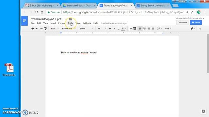Image resolution: width=209 pixels, height=117 pixels.
Task: Select the Translatedc PDF desktop file
Action: (9, 70)
